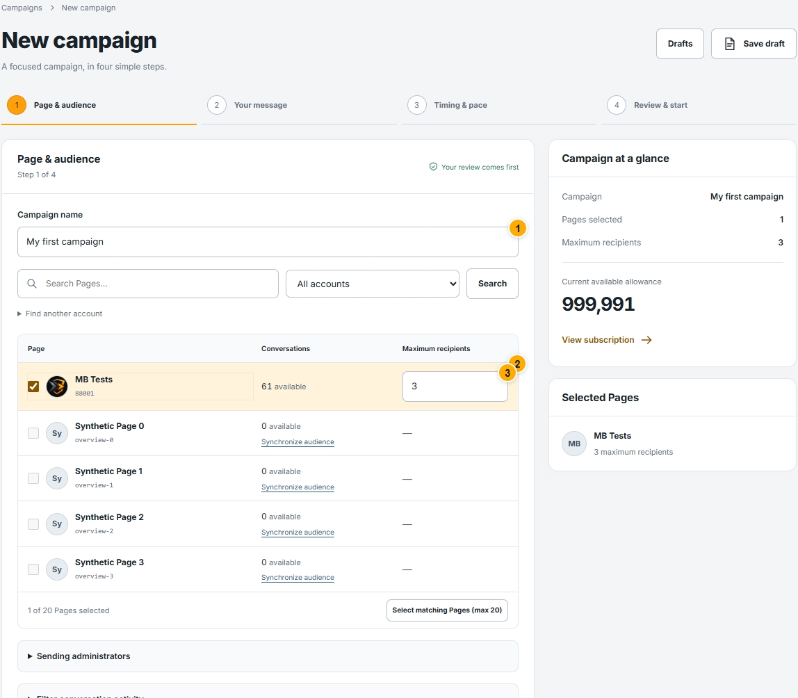Click the MB Tests maximum recipients field

coord(455,387)
